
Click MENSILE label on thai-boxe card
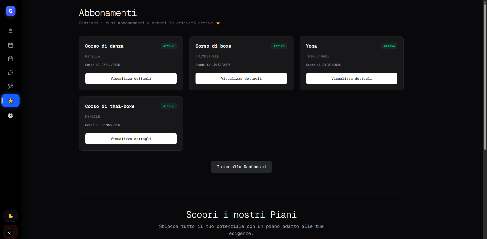93,116
